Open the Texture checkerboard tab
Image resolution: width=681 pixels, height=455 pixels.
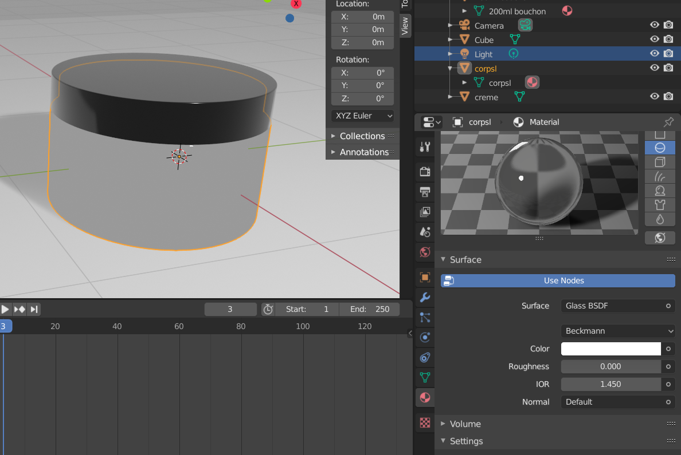click(x=425, y=422)
